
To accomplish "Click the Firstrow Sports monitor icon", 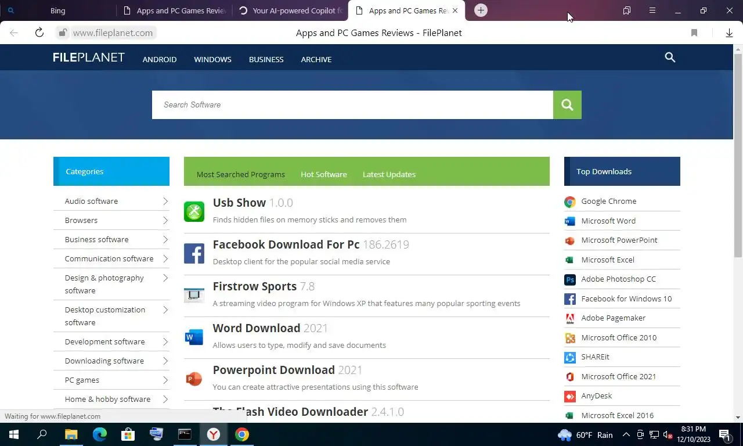I will [x=194, y=295].
